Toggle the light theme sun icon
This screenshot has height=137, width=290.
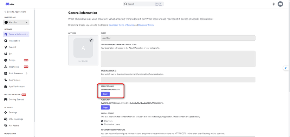pos(274,4)
